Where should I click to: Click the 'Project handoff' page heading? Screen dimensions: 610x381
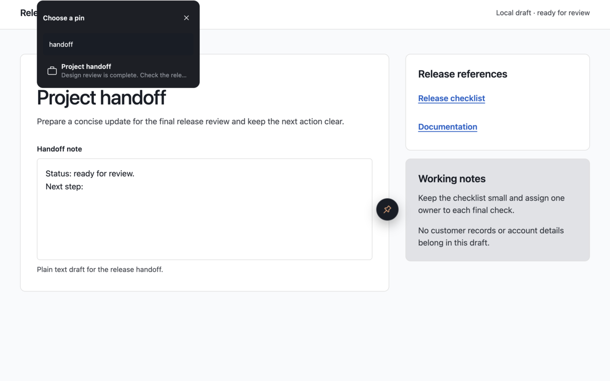[x=102, y=98]
